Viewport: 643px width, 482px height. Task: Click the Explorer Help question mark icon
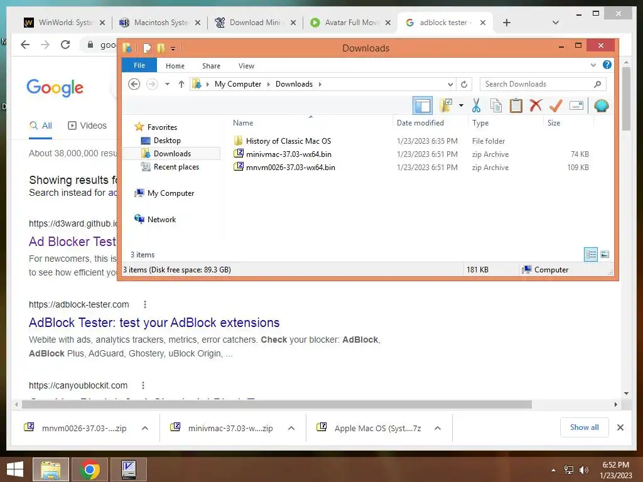click(607, 65)
